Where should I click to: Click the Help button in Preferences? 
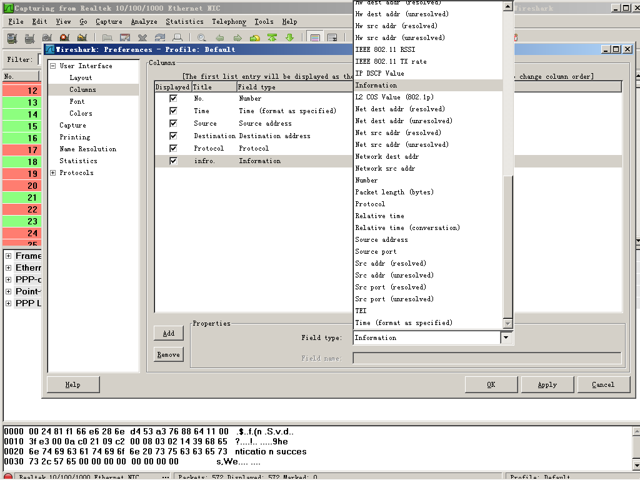73,384
